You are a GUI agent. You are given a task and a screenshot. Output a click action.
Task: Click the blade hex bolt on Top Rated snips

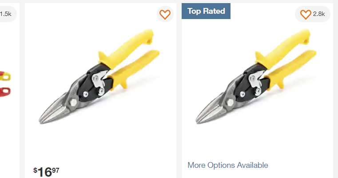pos(231,102)
